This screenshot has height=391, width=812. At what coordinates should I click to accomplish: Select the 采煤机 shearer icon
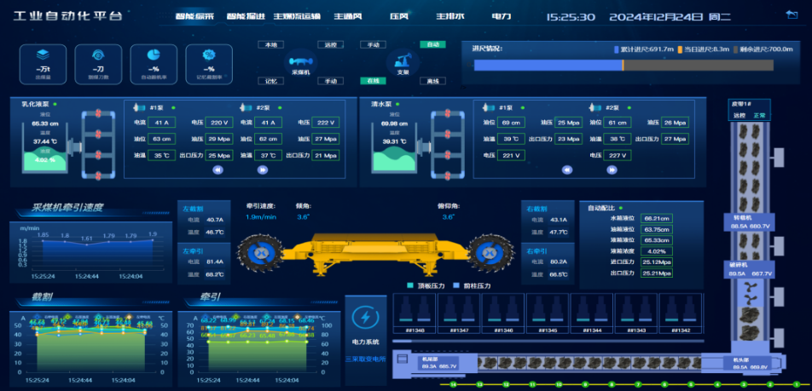pos(300,61)
